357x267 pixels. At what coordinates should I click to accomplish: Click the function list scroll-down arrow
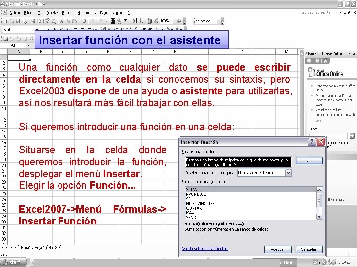(x=319, y=217)
